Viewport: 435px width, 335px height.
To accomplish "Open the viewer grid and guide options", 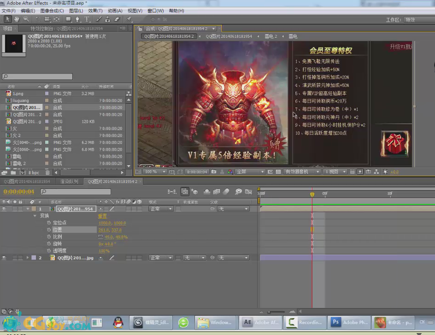I will click(172, 172).
